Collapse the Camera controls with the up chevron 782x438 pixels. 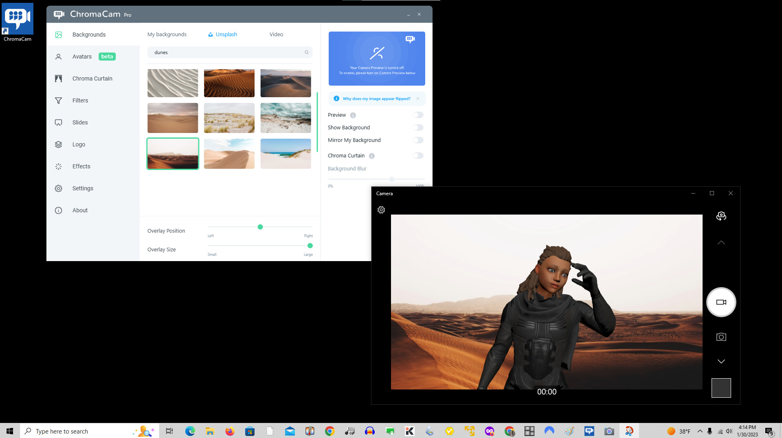[x=721, y=242]
